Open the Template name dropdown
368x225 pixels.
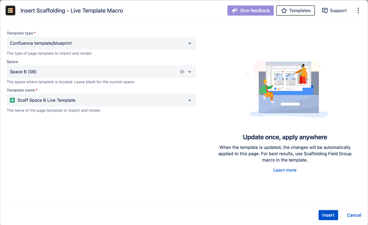click(x=101, y=100)
